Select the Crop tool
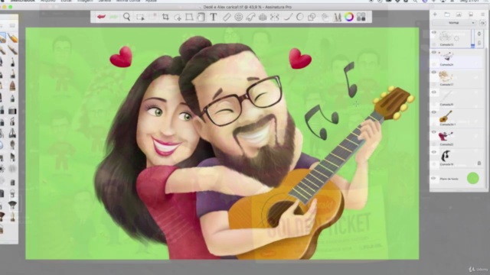This screenshot has height=275, width=490. tap(165, 17)
